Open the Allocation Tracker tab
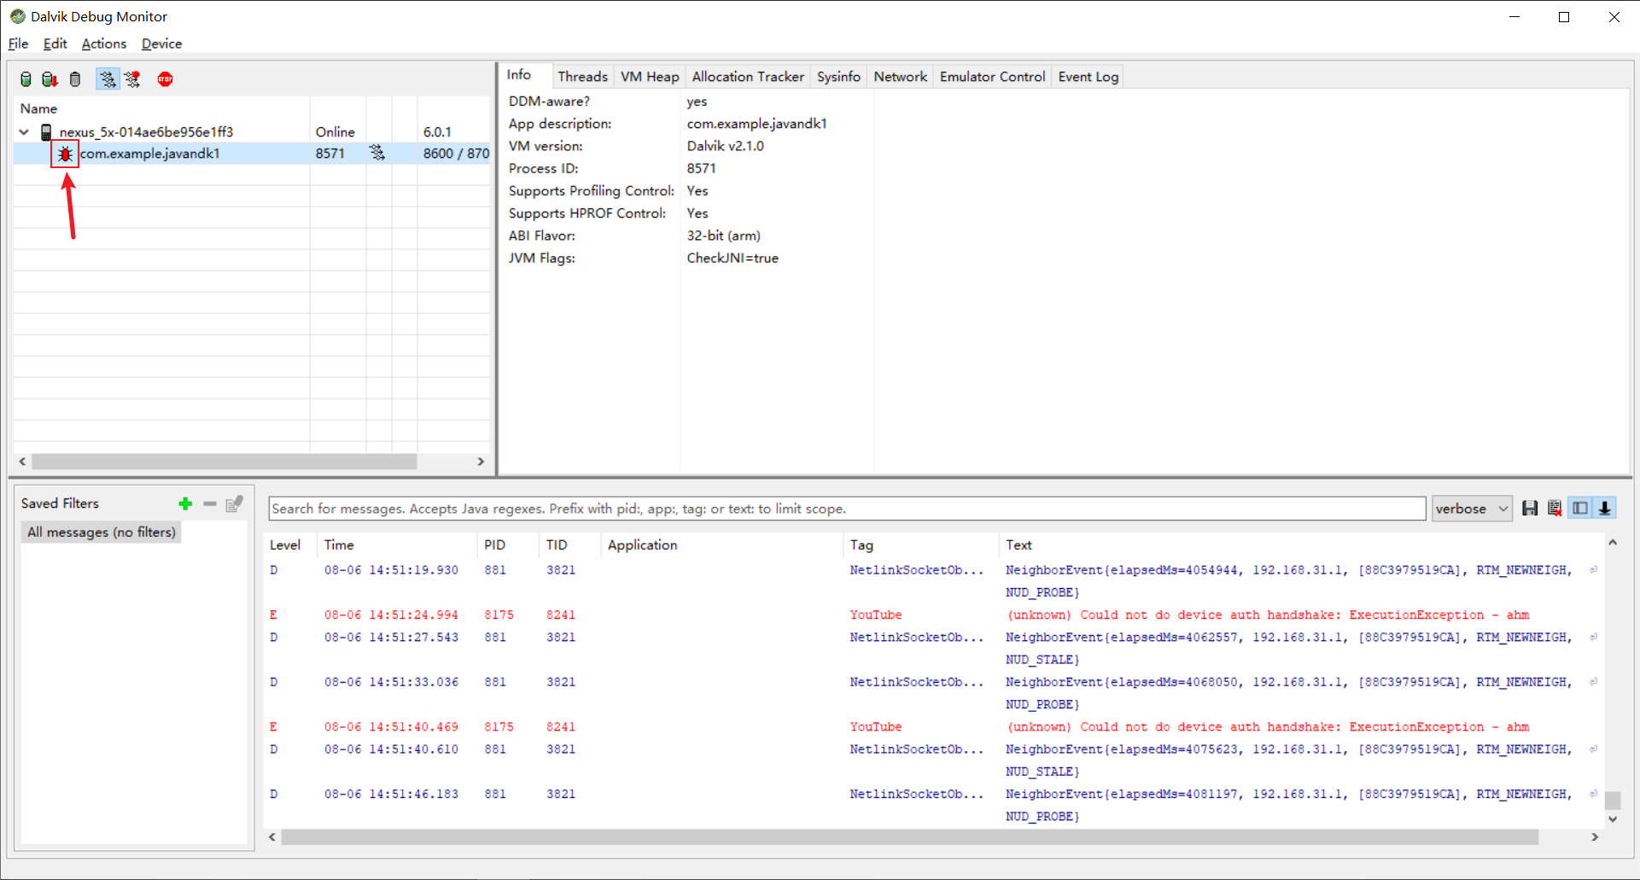 click(748, 77)
